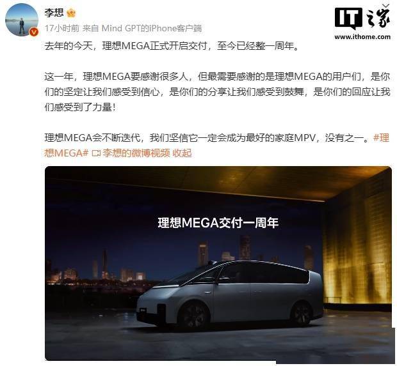Click the Mind GPT的iPhone客户端 source link
The height and width of the screenshot is (366, 397).
[x=152, y=28]
